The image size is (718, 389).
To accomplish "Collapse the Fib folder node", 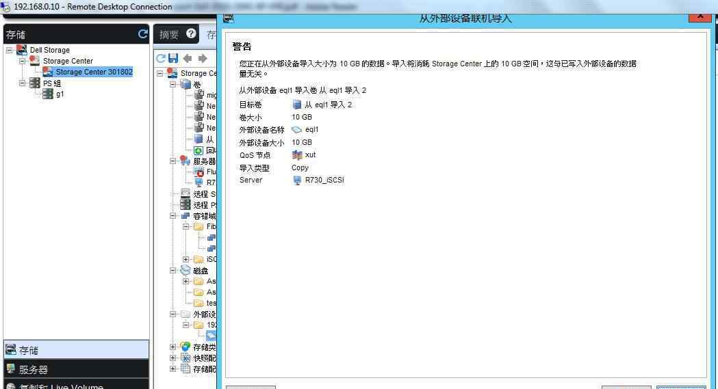I will click(185, 226).
